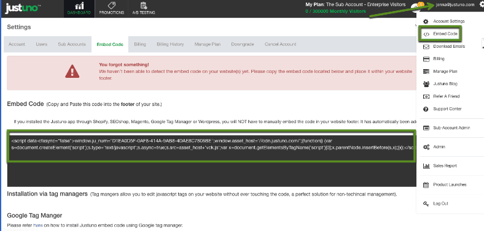Open the Manage Plan tab
The width and height of the screenshot is (484, 231).
(208, 44)
